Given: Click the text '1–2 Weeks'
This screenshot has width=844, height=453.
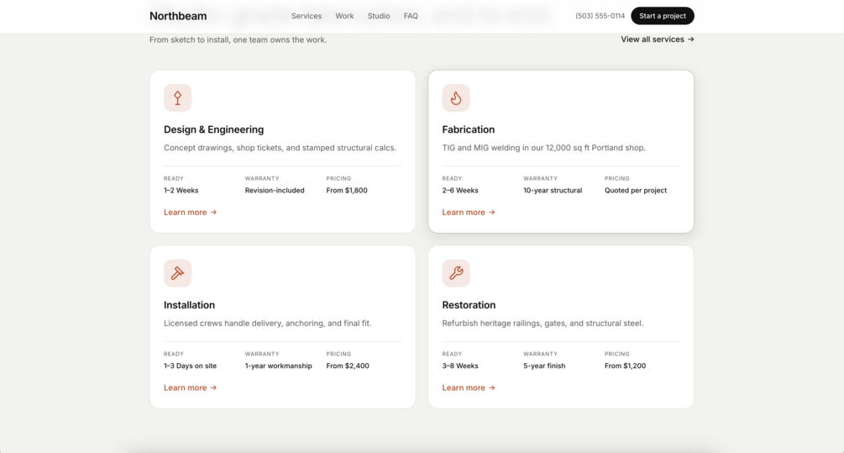Looking at the screenshot, I should [x=181, y=190].
